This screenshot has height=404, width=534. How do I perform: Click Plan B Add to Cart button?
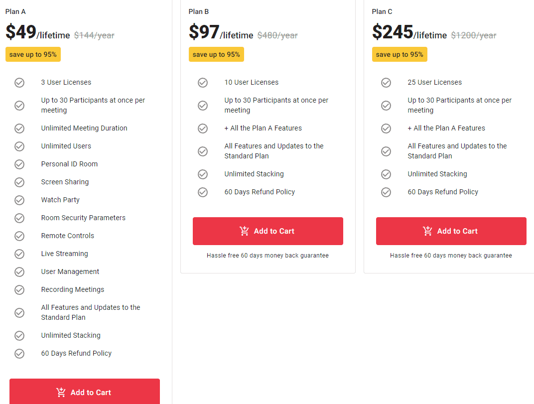[x=267, y=231]
